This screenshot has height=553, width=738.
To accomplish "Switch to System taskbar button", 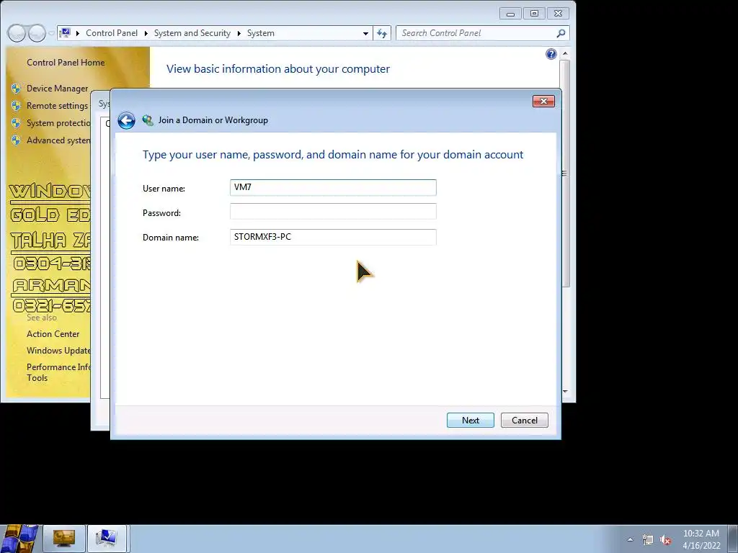I will (107, 539).
